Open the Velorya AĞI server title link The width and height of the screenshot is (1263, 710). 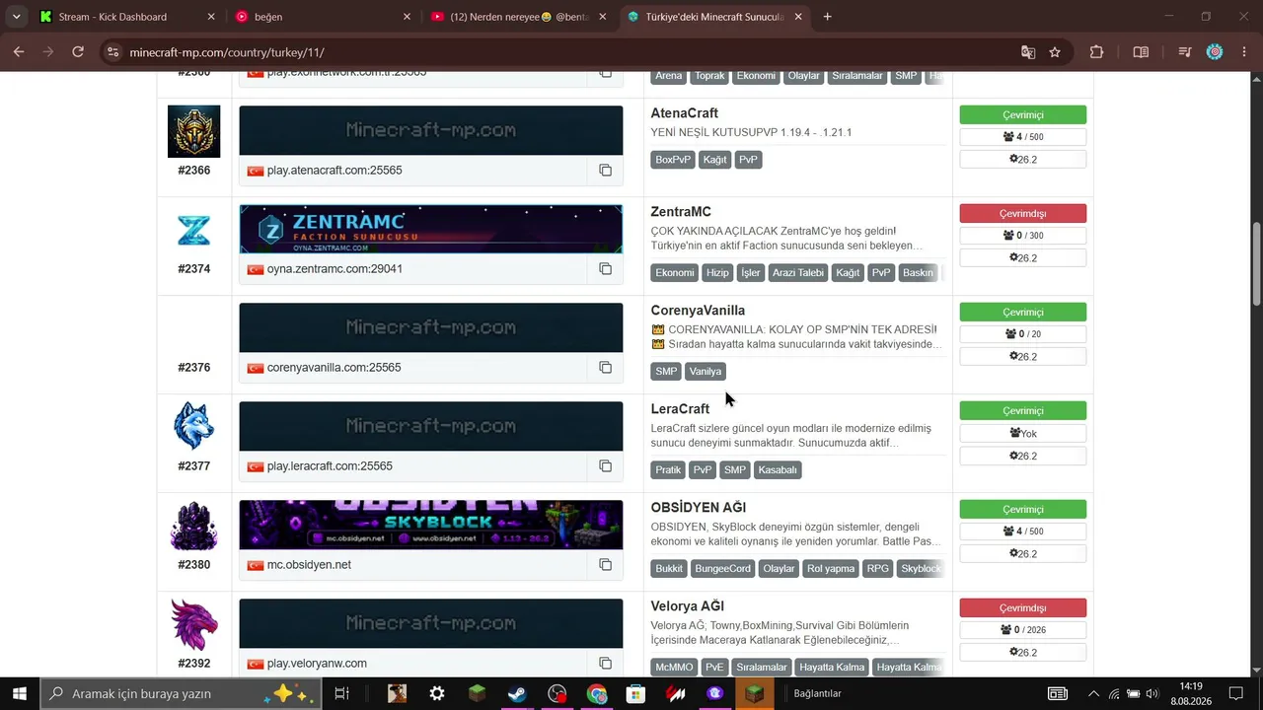[687, 606]
